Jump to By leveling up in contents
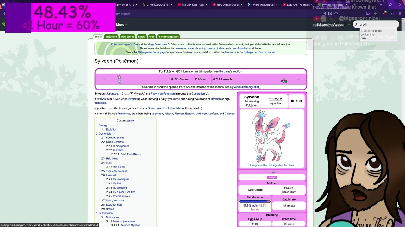The height and width of the screenshot is (227, 405). [x=121, y=179]
